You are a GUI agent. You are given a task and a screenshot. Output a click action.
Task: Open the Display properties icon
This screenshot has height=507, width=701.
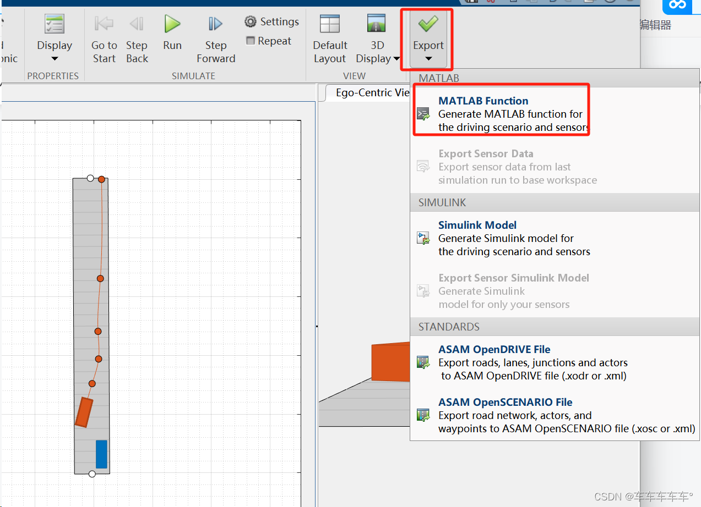point(54,24)
